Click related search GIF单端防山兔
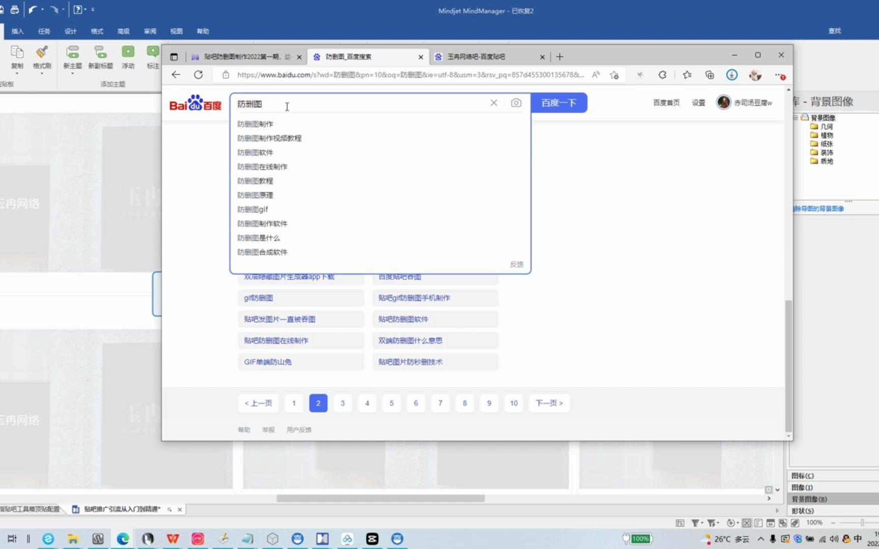 (301, 362)
